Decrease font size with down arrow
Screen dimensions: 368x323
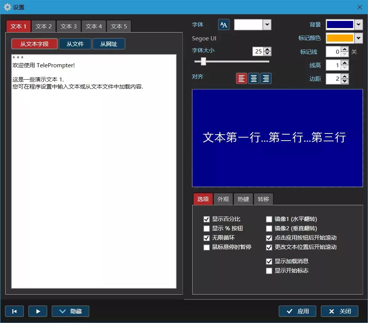267,53
